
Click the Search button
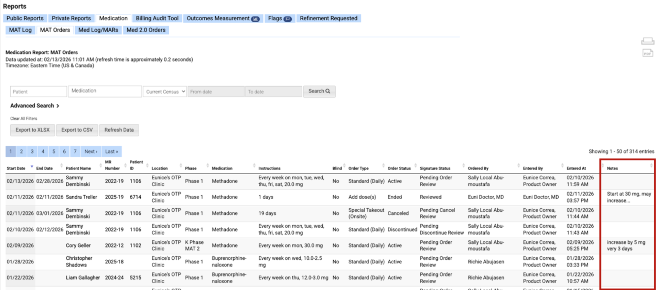[319, 91]
